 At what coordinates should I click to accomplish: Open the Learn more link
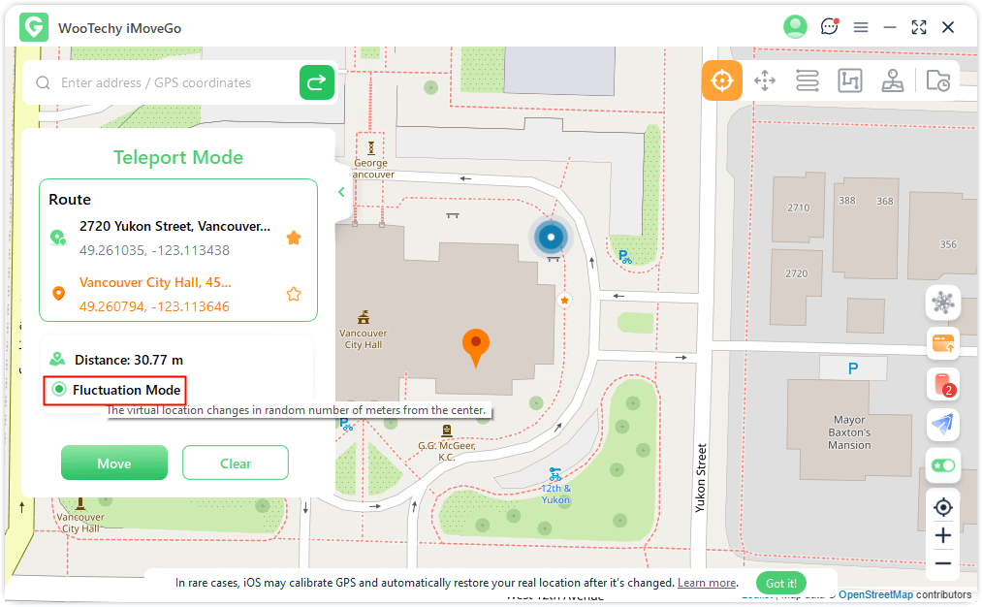(x=707, y=583)
